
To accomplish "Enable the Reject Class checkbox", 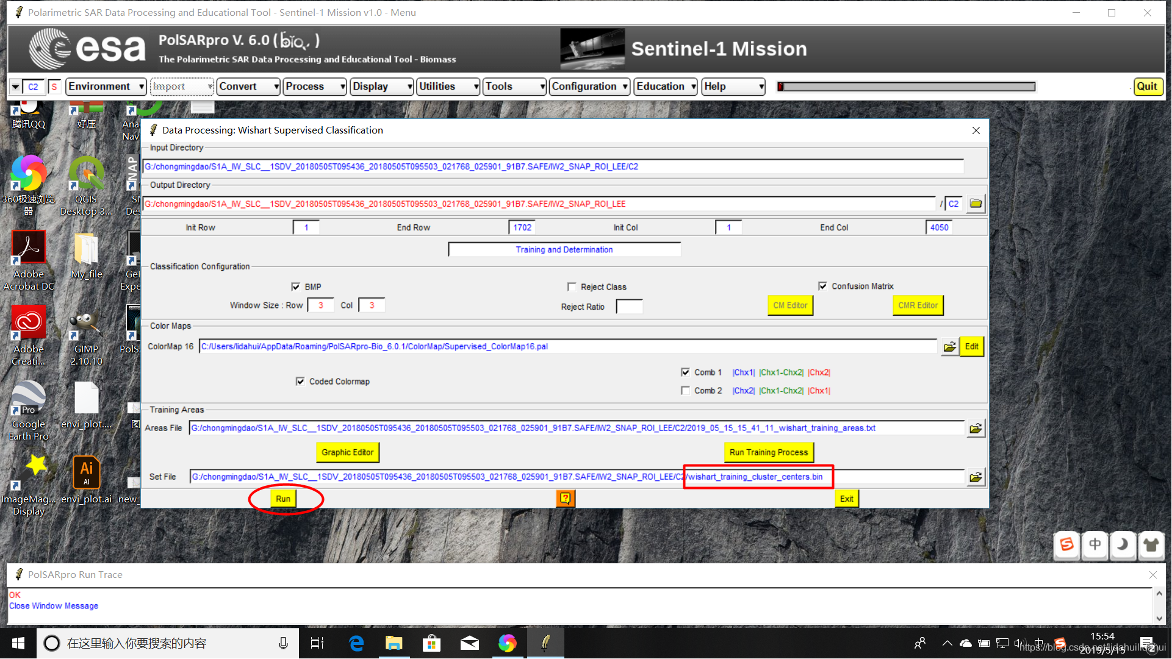I will tap(572, 287).
